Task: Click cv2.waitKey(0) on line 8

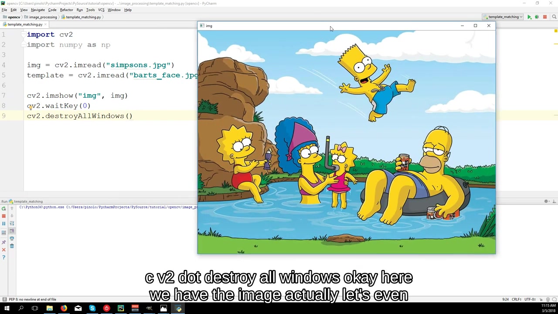Action: click(59, 106)
